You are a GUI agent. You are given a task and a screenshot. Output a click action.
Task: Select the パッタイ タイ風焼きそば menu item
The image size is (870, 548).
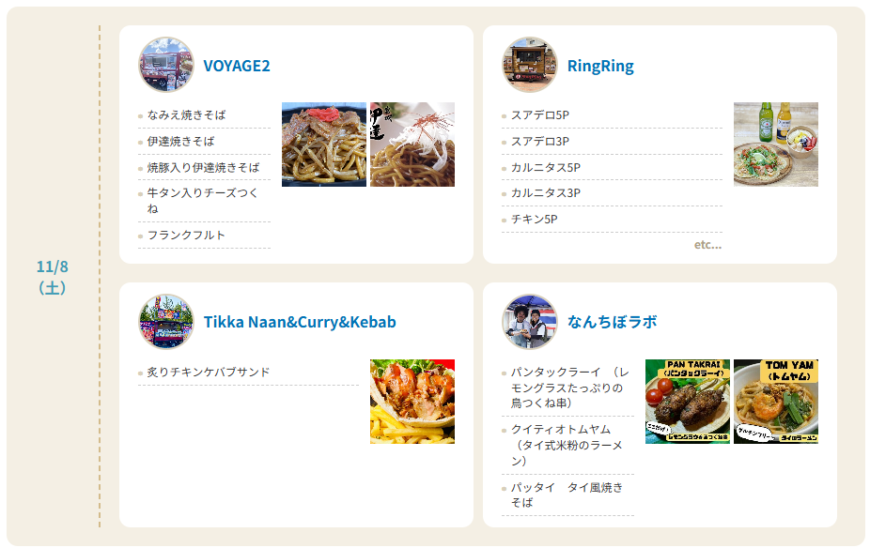click(567, 495)
